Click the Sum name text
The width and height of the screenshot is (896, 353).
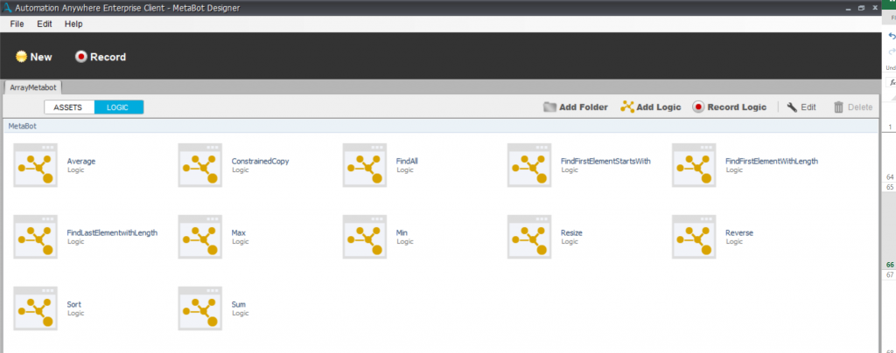pyautogui.click(x=238, y=305)
